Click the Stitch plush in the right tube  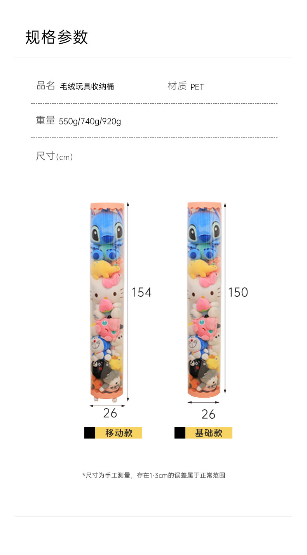pyautogui.click(x=204, y=234)
